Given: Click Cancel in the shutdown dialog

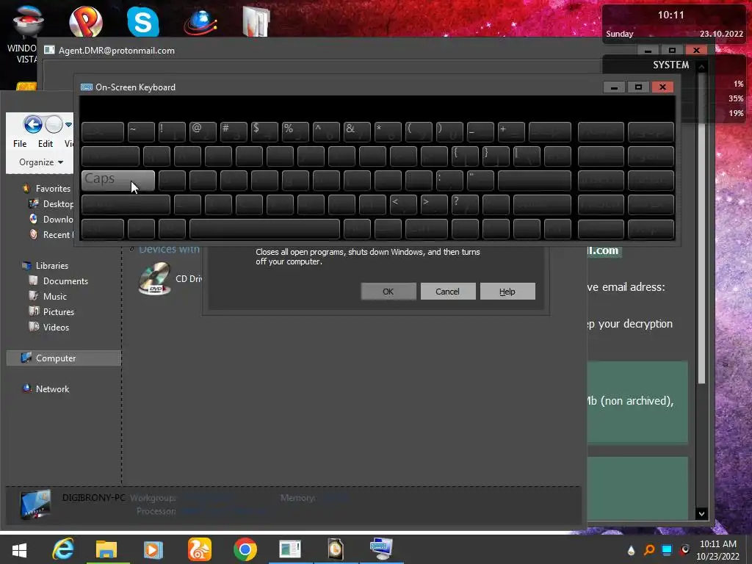Looking at the screenshot, I should (448, 291).
